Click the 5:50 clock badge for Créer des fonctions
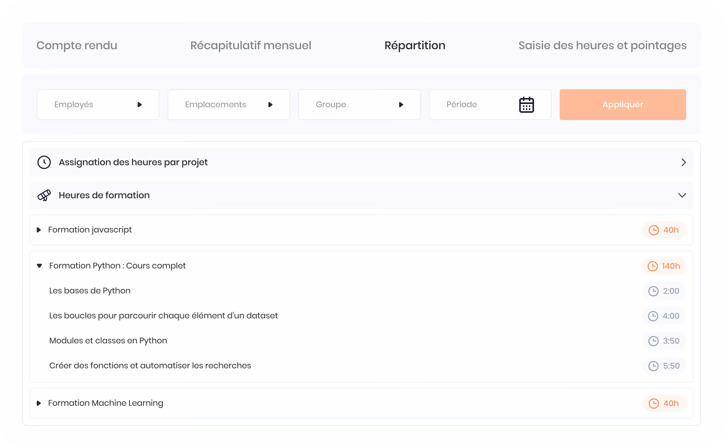 (x=664, y=366)
